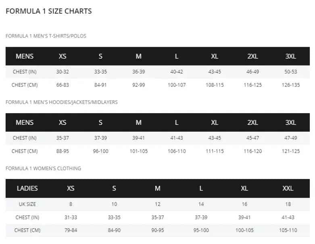Select the Men's T-Shirts/Polos section title
Screen dimensions: 315x244
point(46,36)
